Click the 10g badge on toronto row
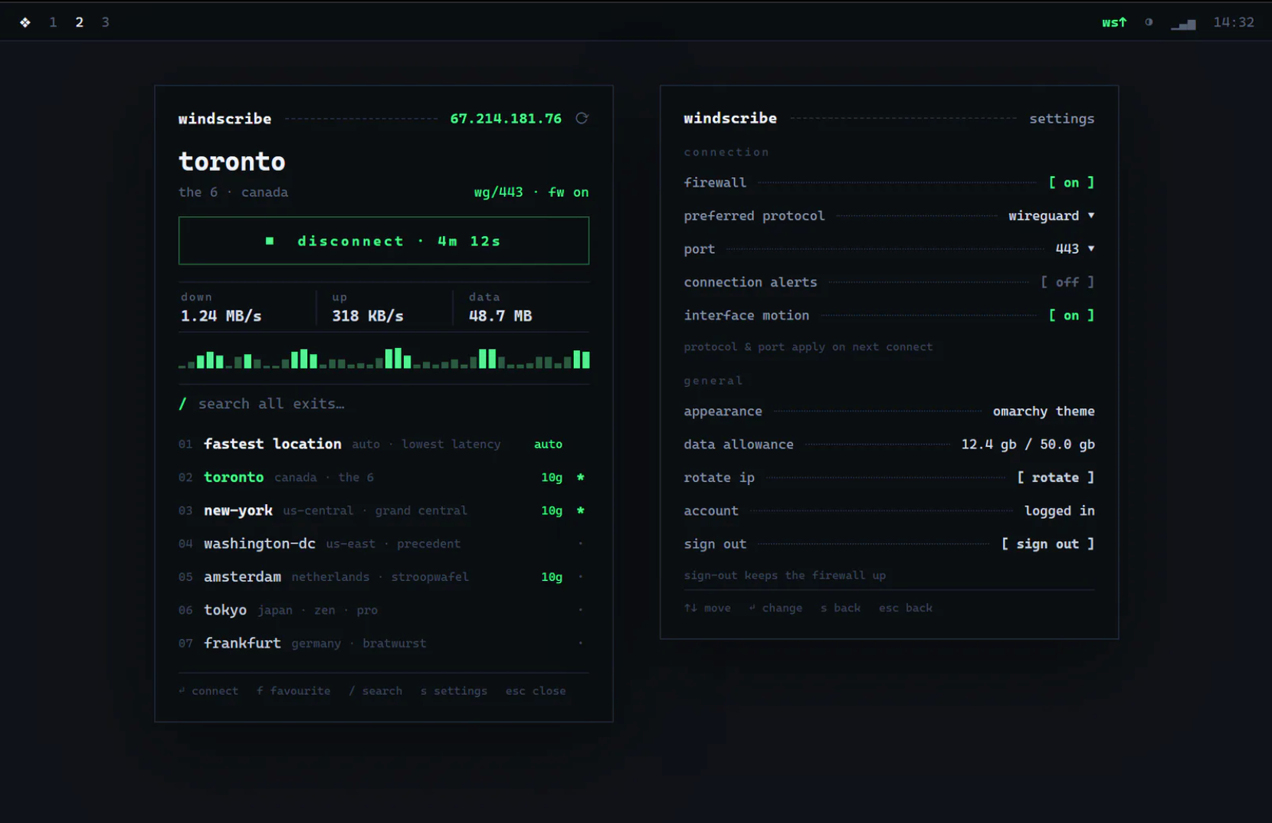This screenshot has width=1272, height=823. tap(552, 477)
